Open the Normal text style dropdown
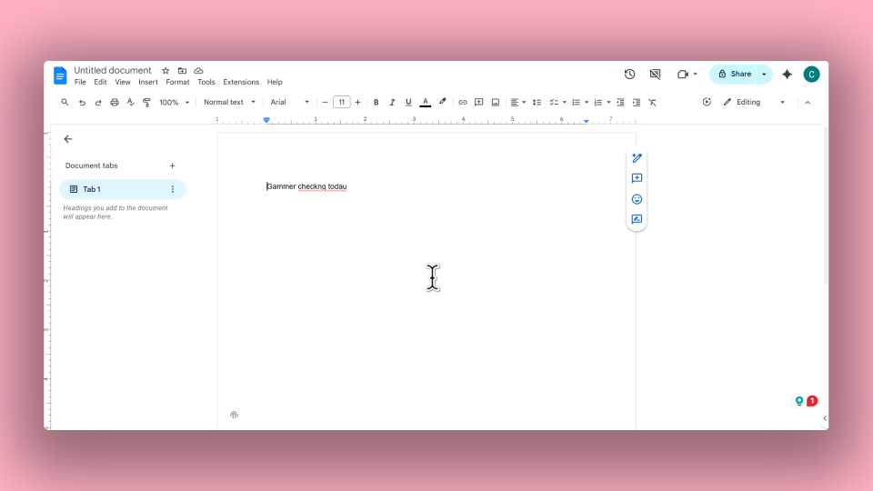Screen dimensions: 873x491 pos(229,103)
